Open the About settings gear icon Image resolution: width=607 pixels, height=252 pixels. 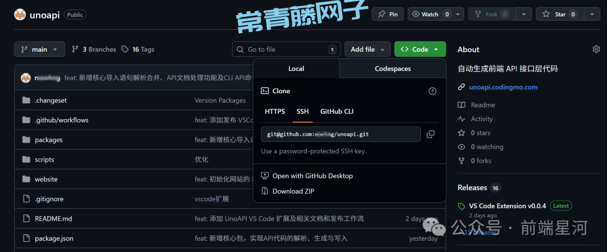pos(596,49)
